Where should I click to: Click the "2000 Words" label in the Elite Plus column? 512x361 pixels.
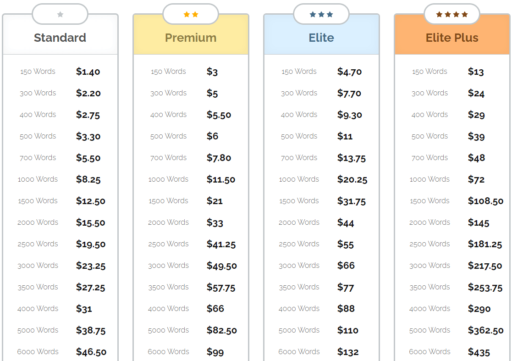[x=429, y=222]
